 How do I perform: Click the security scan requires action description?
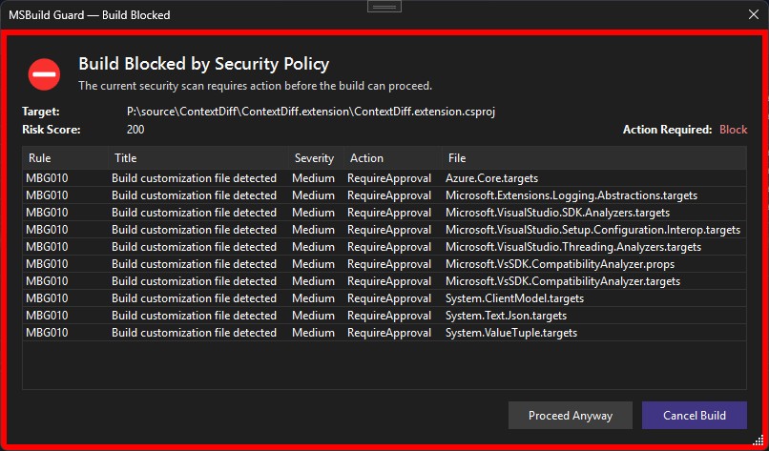tap(255, 86)
